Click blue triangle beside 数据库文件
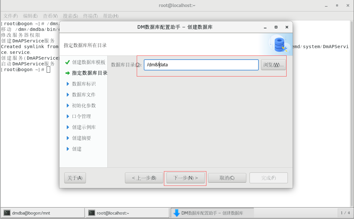 coord(68,95)
